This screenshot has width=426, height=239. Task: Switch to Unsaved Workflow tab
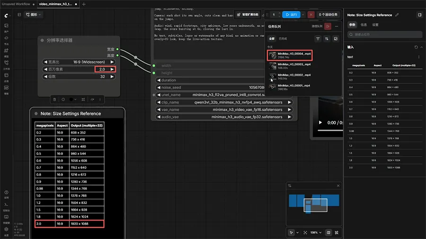point(16,4)
